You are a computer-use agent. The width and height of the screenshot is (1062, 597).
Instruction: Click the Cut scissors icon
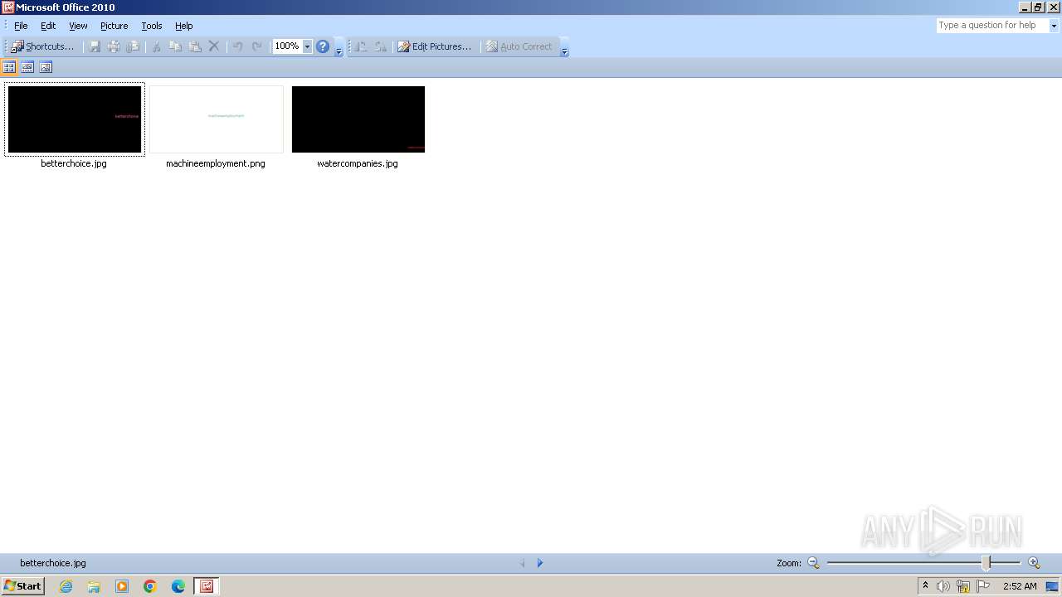(x=156, y=46)
